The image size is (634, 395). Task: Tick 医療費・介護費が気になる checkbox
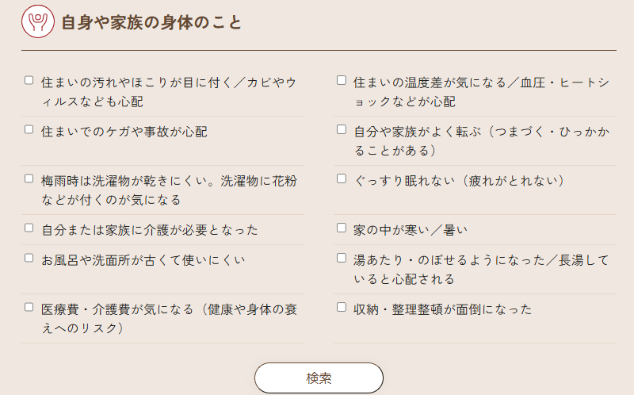tap(29, 307)
